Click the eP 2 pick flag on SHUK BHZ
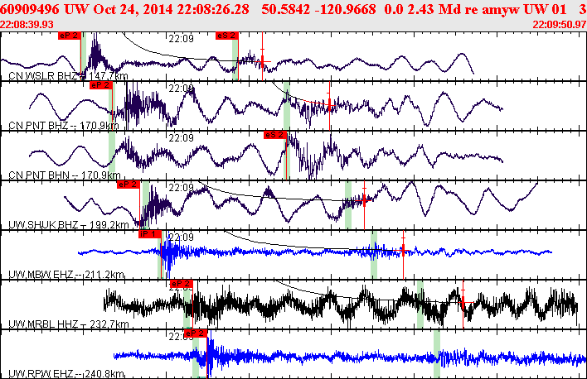 (x=129, y=185)
